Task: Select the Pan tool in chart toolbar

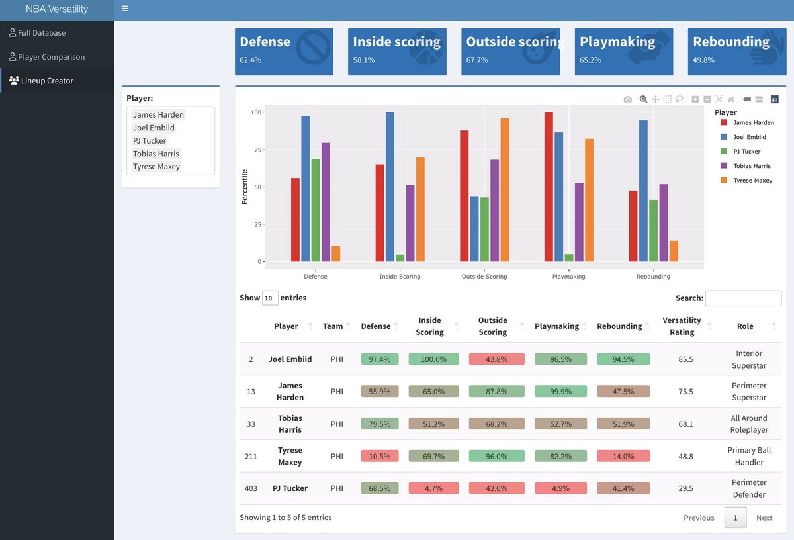Action: [x=656, y=99]
